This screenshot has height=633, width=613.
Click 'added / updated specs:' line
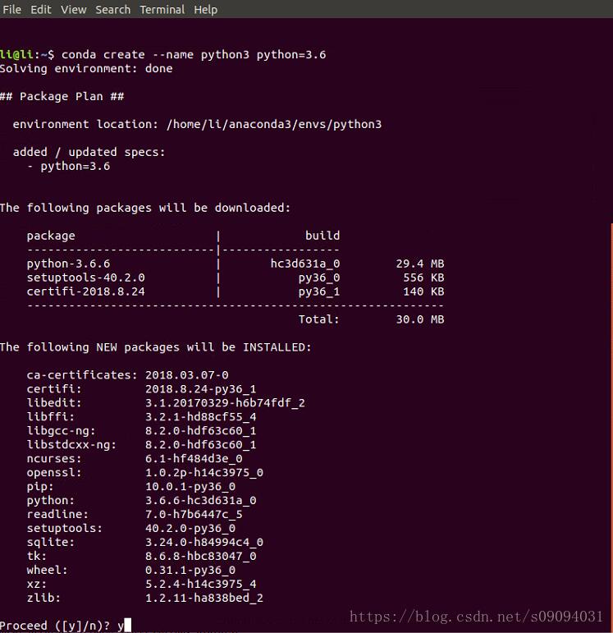coord(89,152)
